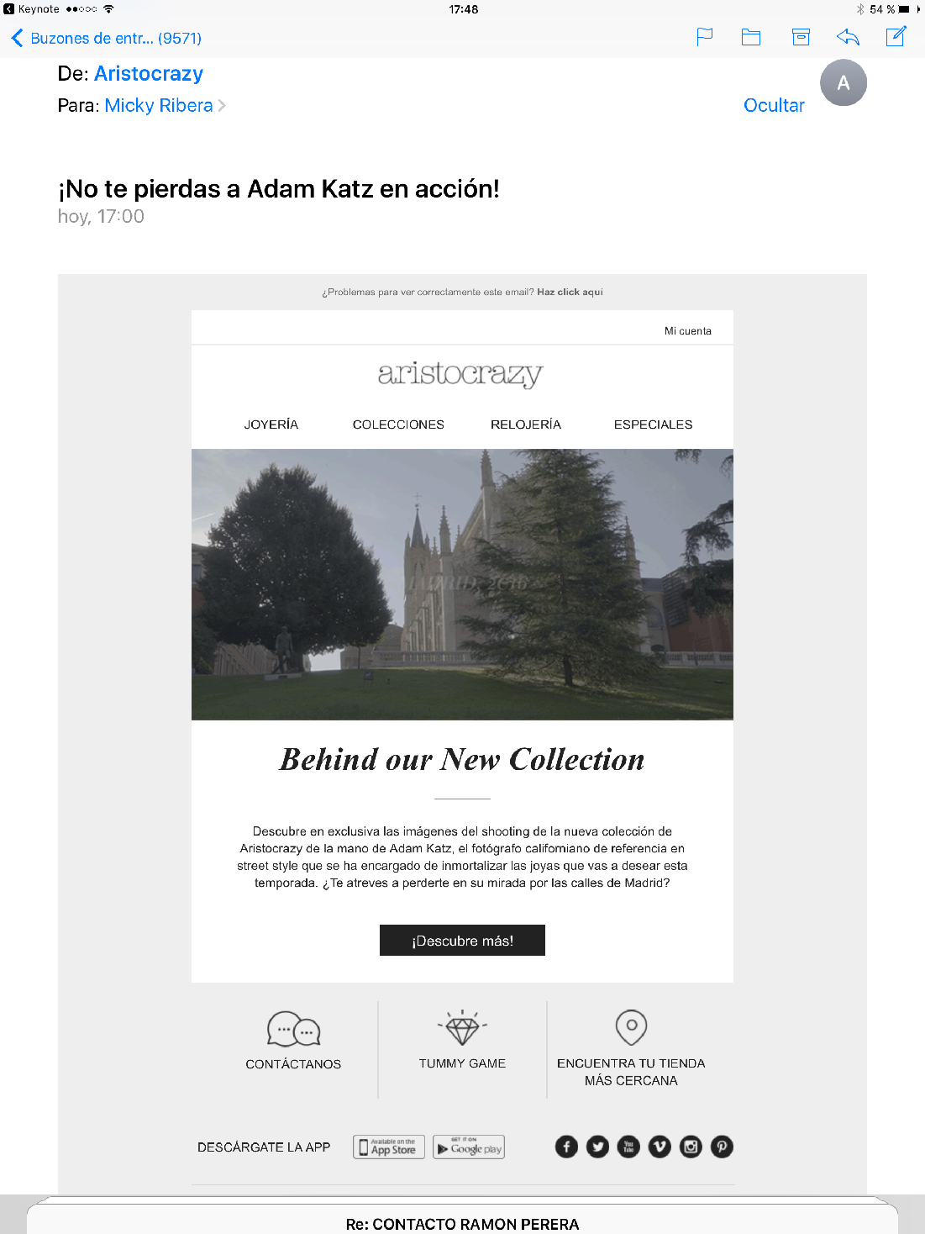Viewport: 925px width, 1234px height.
Task: Expand recipient Micky Ribera chevron
Action: coord(222,105)
